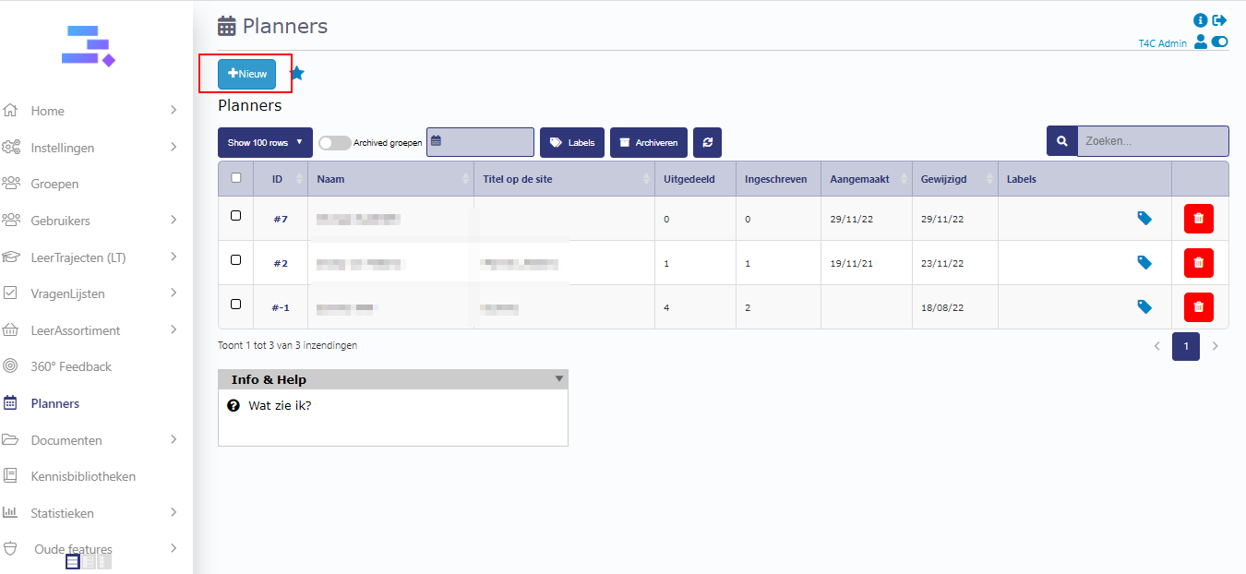Click the logout arrow icon
The width and height of the screenshot is (1246, 574).
click(x=1220, y=20)
